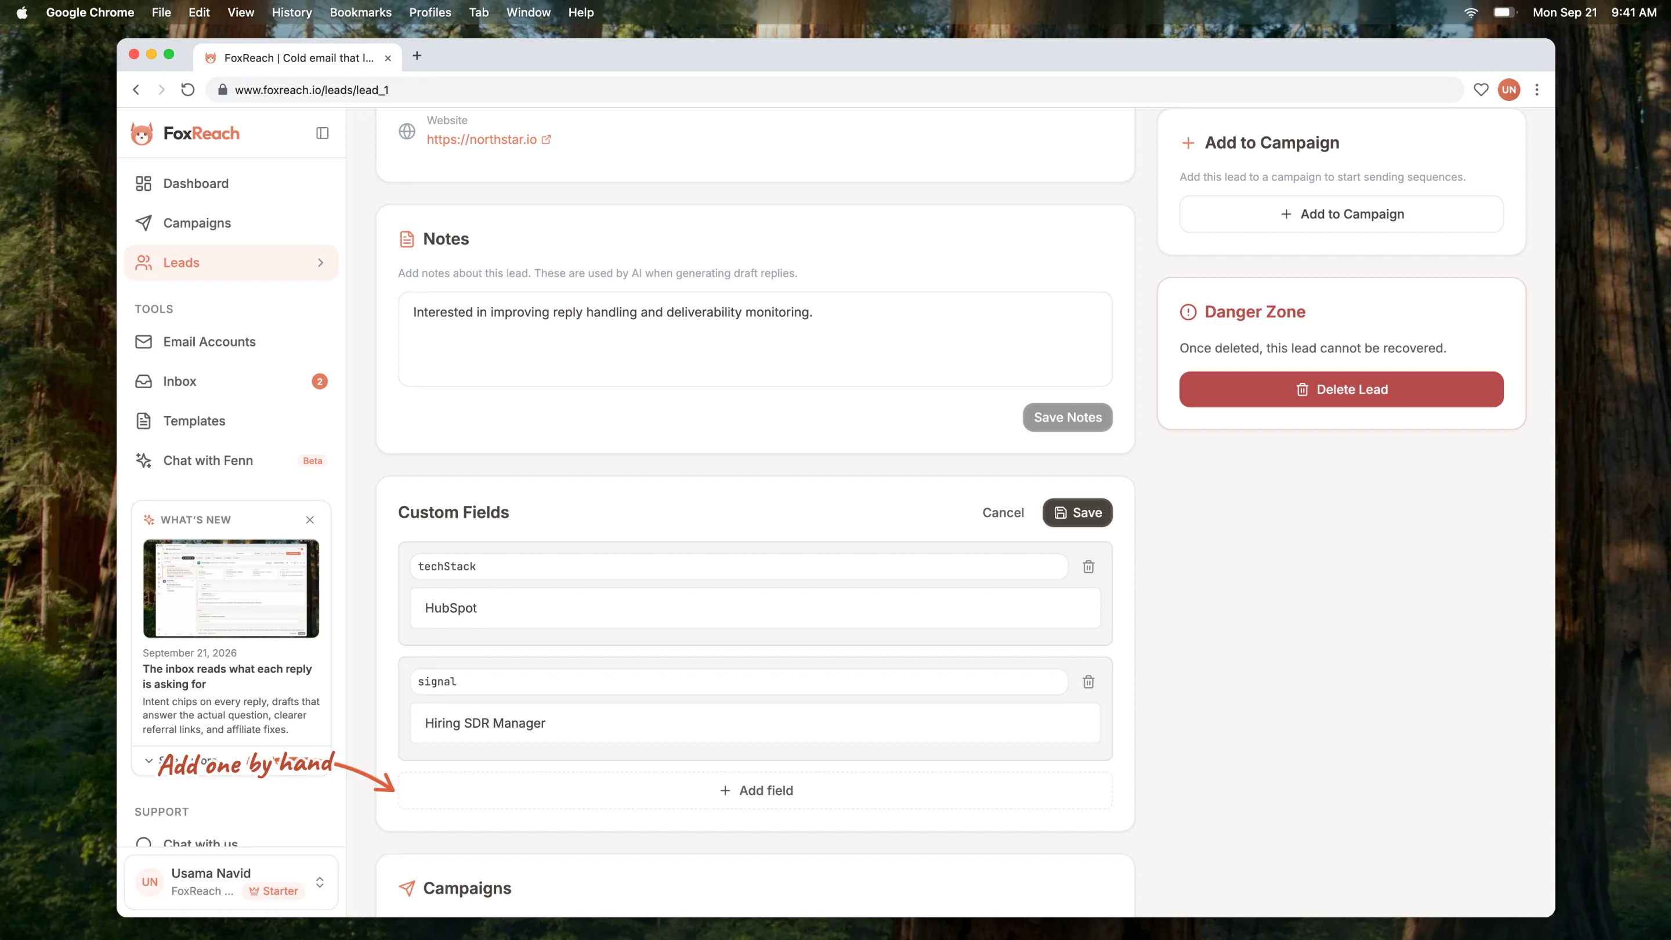Save the custom fields

1077,513
